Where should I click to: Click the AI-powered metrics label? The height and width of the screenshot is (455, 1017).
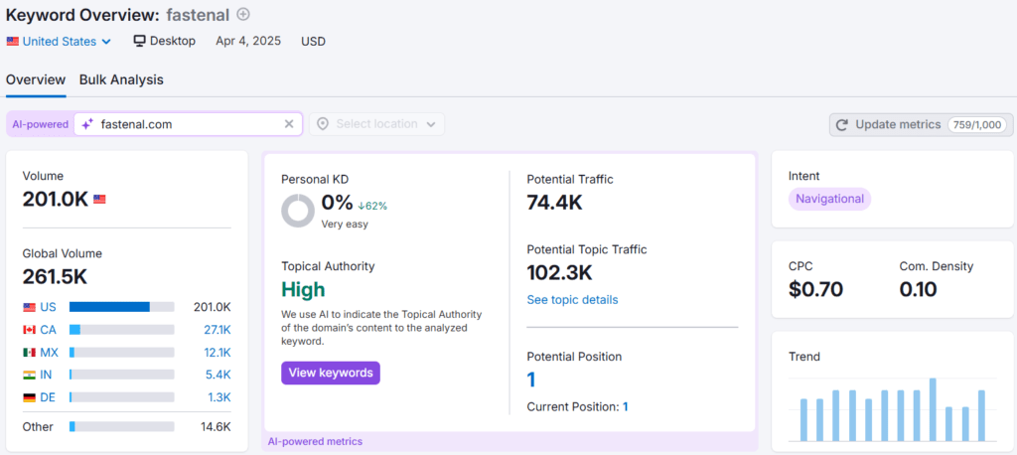pos(315,442)
